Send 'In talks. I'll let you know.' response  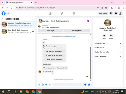54,56
